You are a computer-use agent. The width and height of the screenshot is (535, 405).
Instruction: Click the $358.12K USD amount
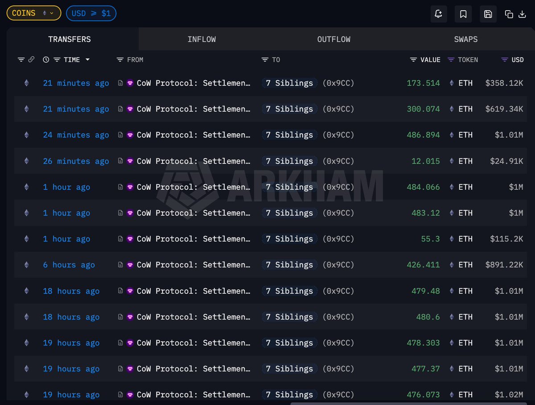504,83
